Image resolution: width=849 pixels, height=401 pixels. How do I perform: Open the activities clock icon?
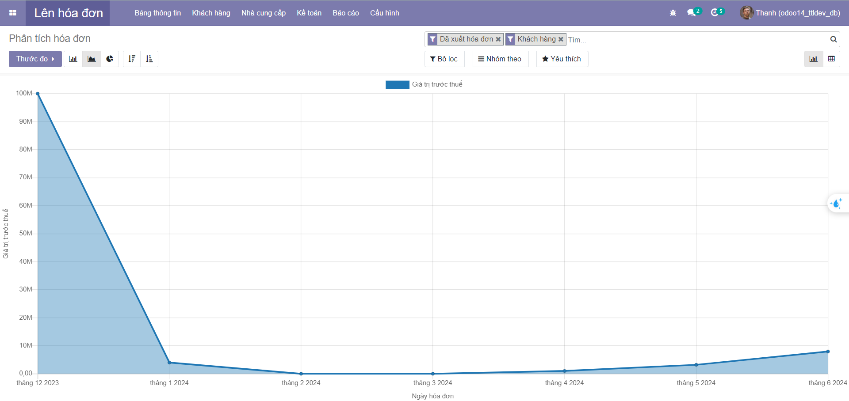tap(714, 13)
